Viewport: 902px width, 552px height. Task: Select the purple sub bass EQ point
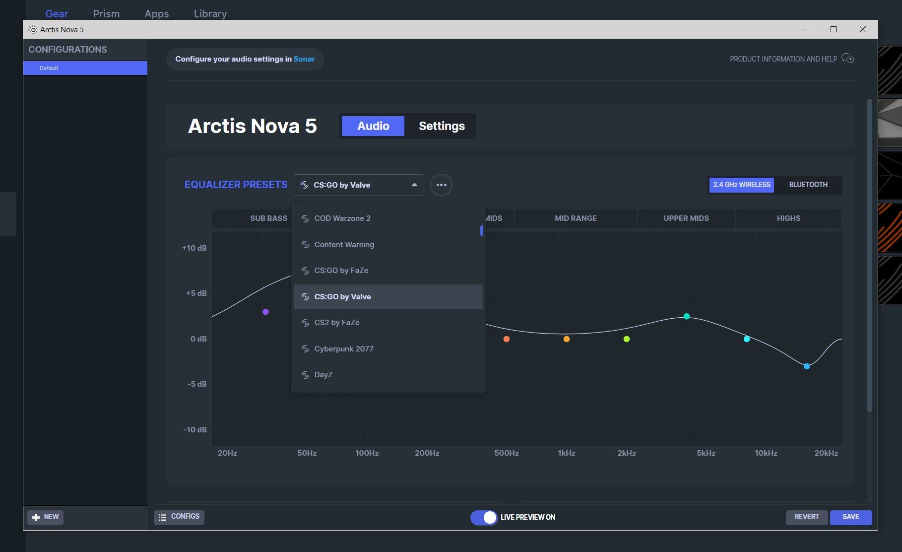click(265, 312)
